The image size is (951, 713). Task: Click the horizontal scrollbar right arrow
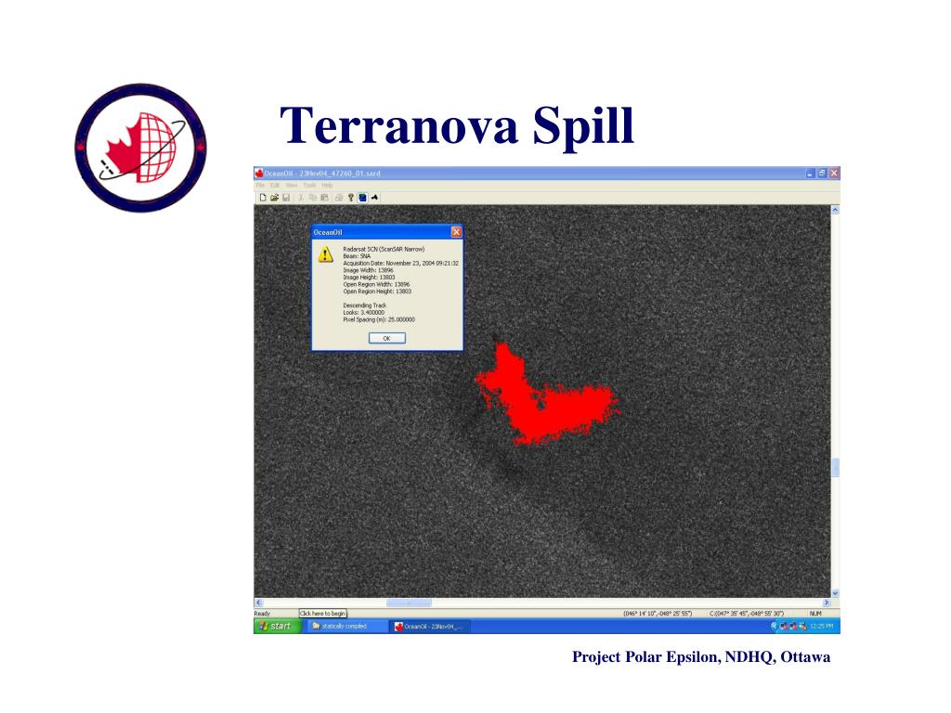pos(826,603)
